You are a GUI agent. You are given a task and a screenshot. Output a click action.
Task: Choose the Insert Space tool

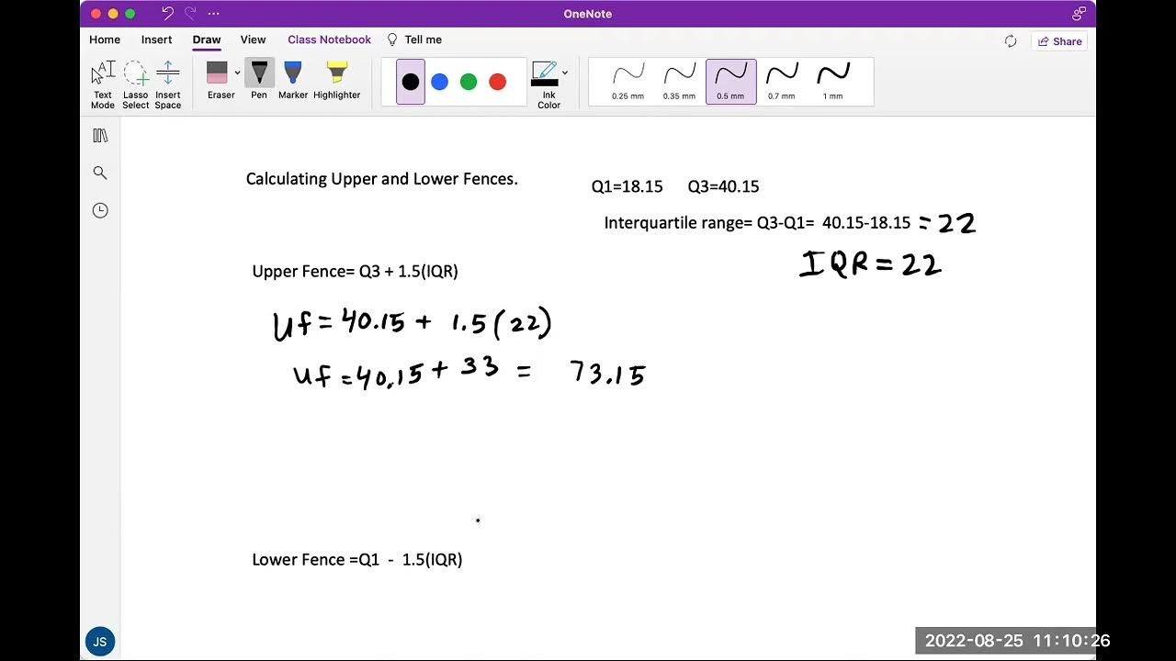pyautogui.click(x=168, y=84)
